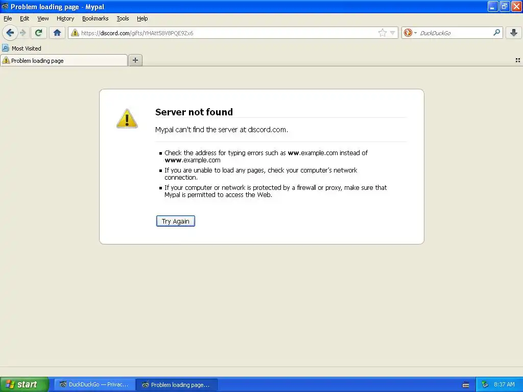Click the Try Again button

tap(176, 221)
